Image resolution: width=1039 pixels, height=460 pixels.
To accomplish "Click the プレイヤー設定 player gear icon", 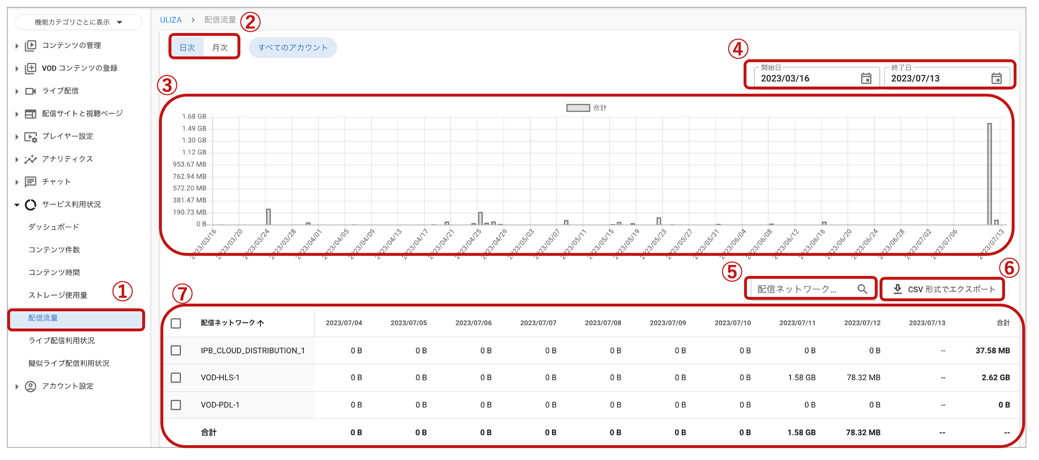I will pos(31,137).
